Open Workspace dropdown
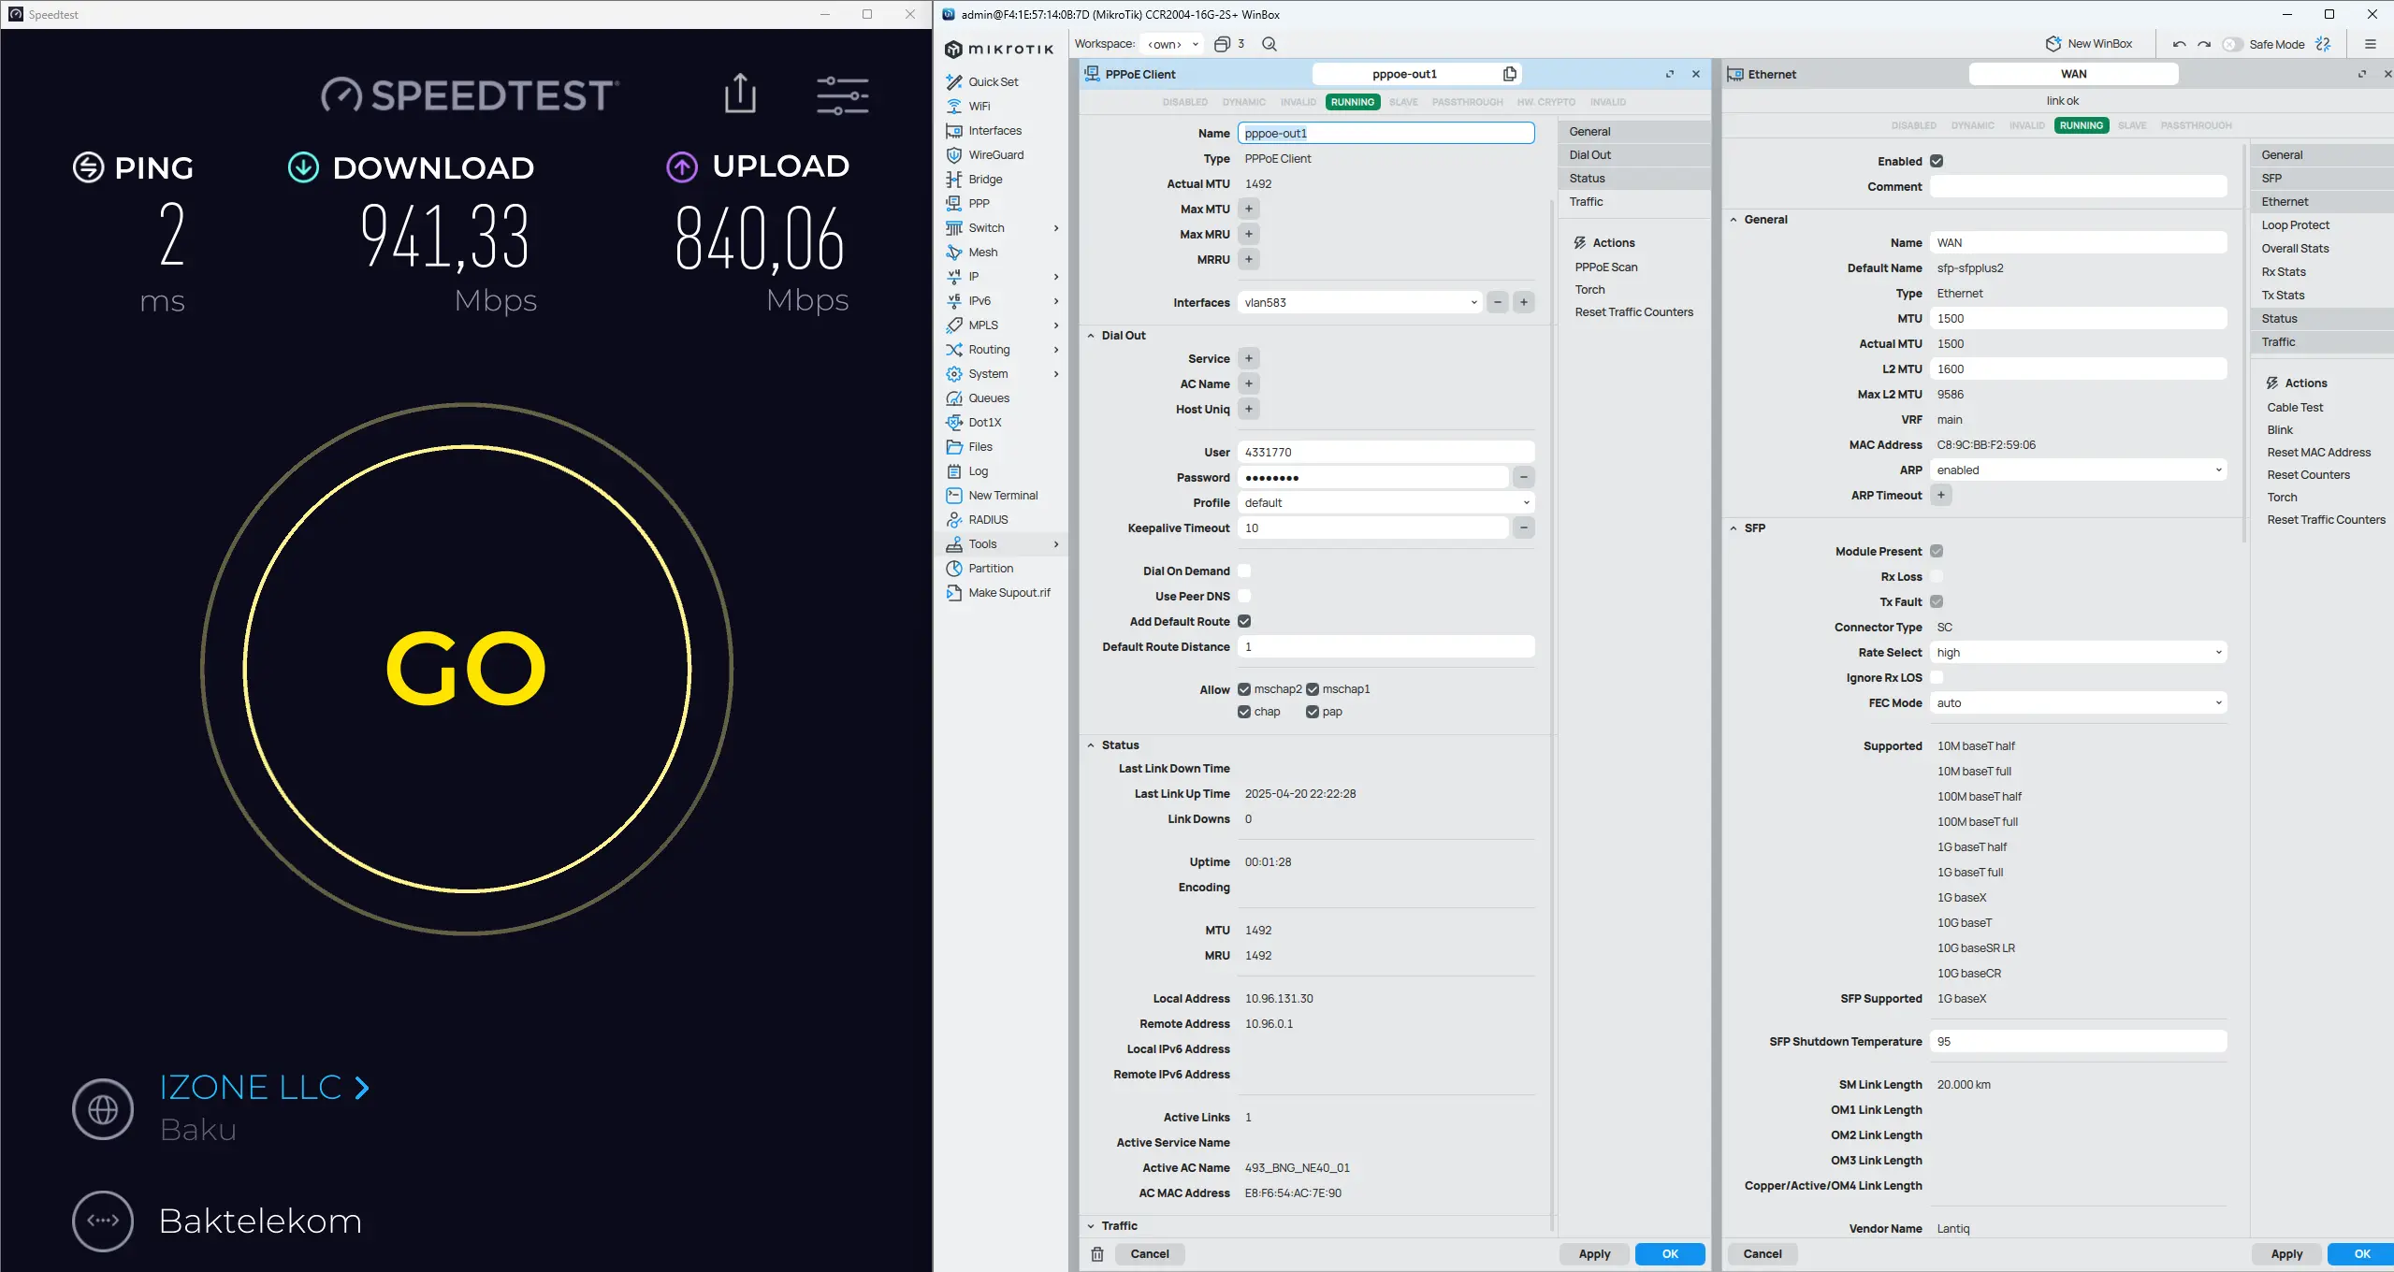This screenshot has height=1272, width=2394. pos(1172,44)
